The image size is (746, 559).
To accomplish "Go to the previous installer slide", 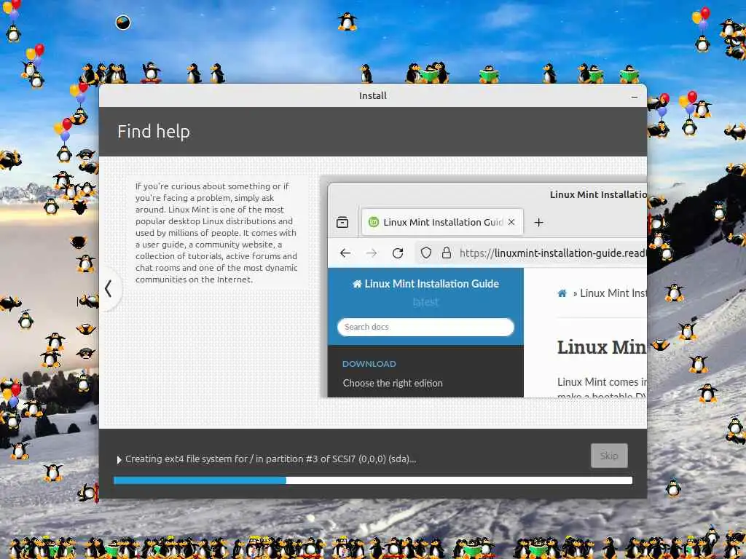I will pyautogui.click(x=109, y=288).
